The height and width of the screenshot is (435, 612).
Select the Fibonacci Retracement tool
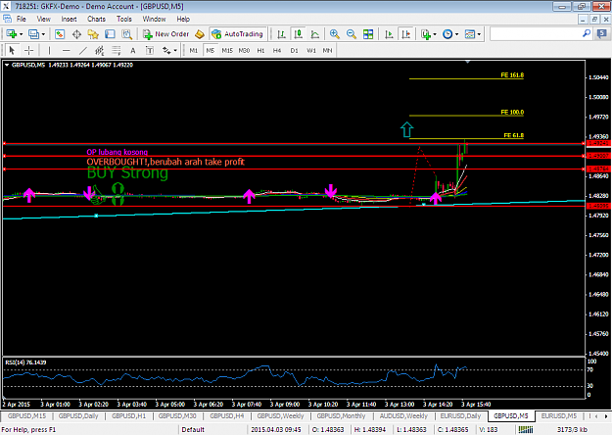pyautogui.click(x=117, y=50)
